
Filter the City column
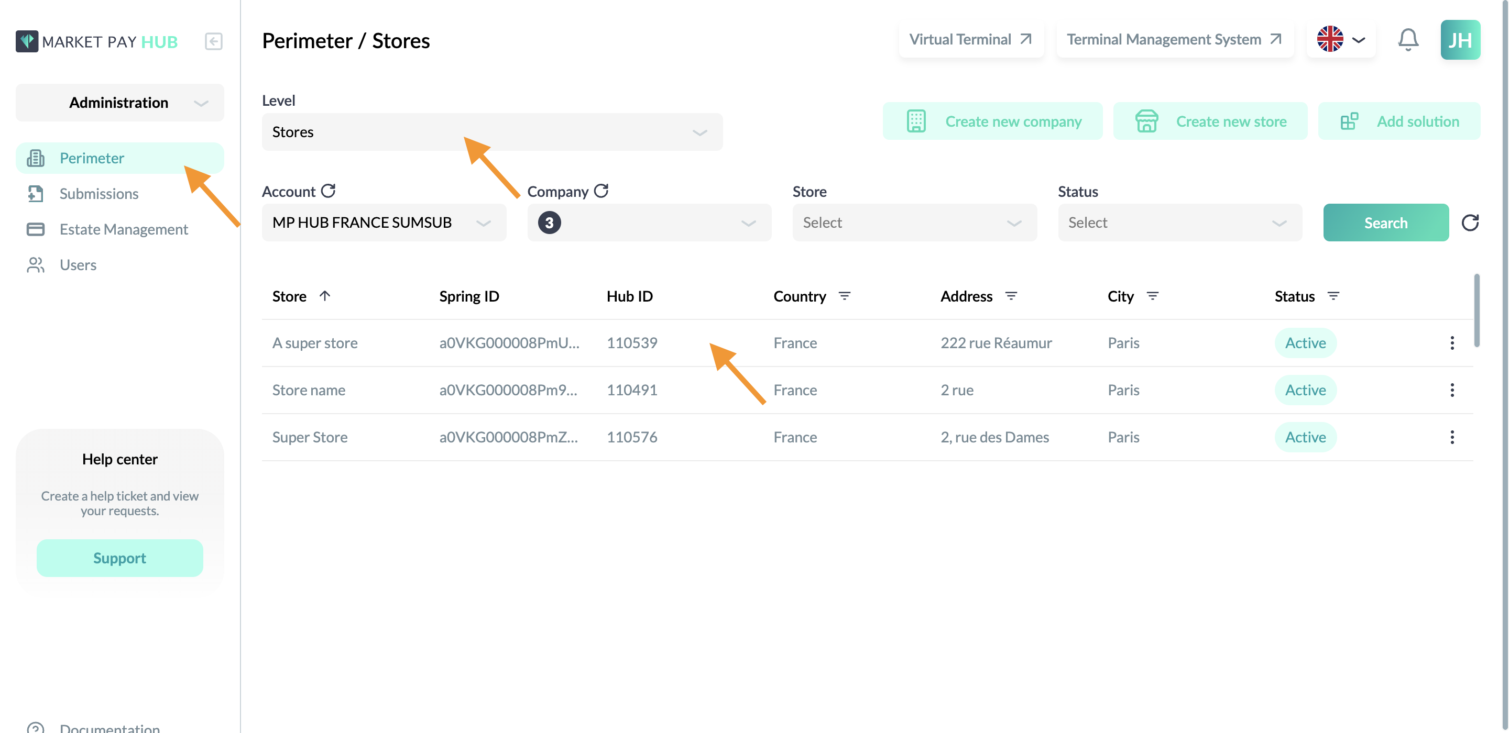[x=1152, y=296]
